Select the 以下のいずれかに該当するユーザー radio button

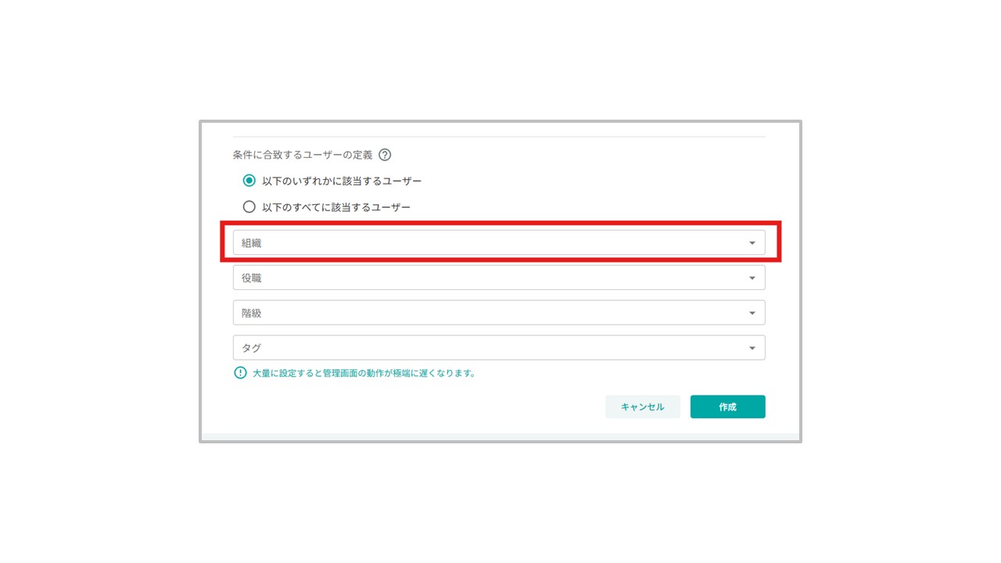click(x=249, y=181)
